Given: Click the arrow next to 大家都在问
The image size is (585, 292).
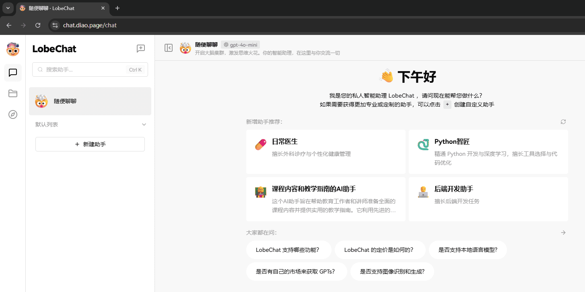Looking at the screenshot, I should click(x=563, y=233).
